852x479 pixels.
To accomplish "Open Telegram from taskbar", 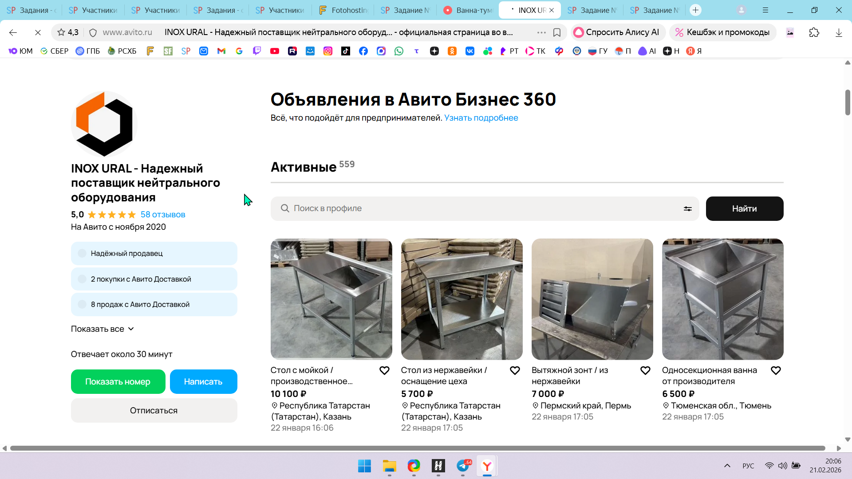I will (463, 466).
